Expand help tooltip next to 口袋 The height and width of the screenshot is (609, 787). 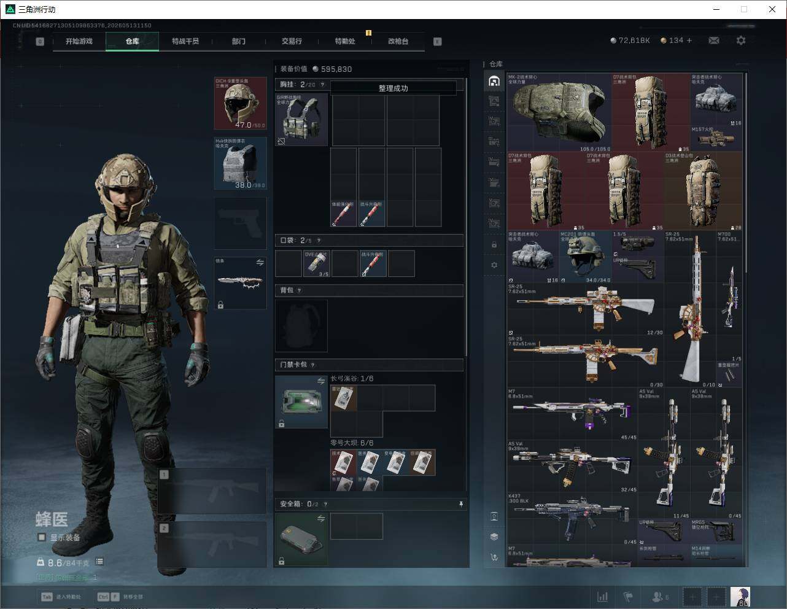[x=319, y=241]
